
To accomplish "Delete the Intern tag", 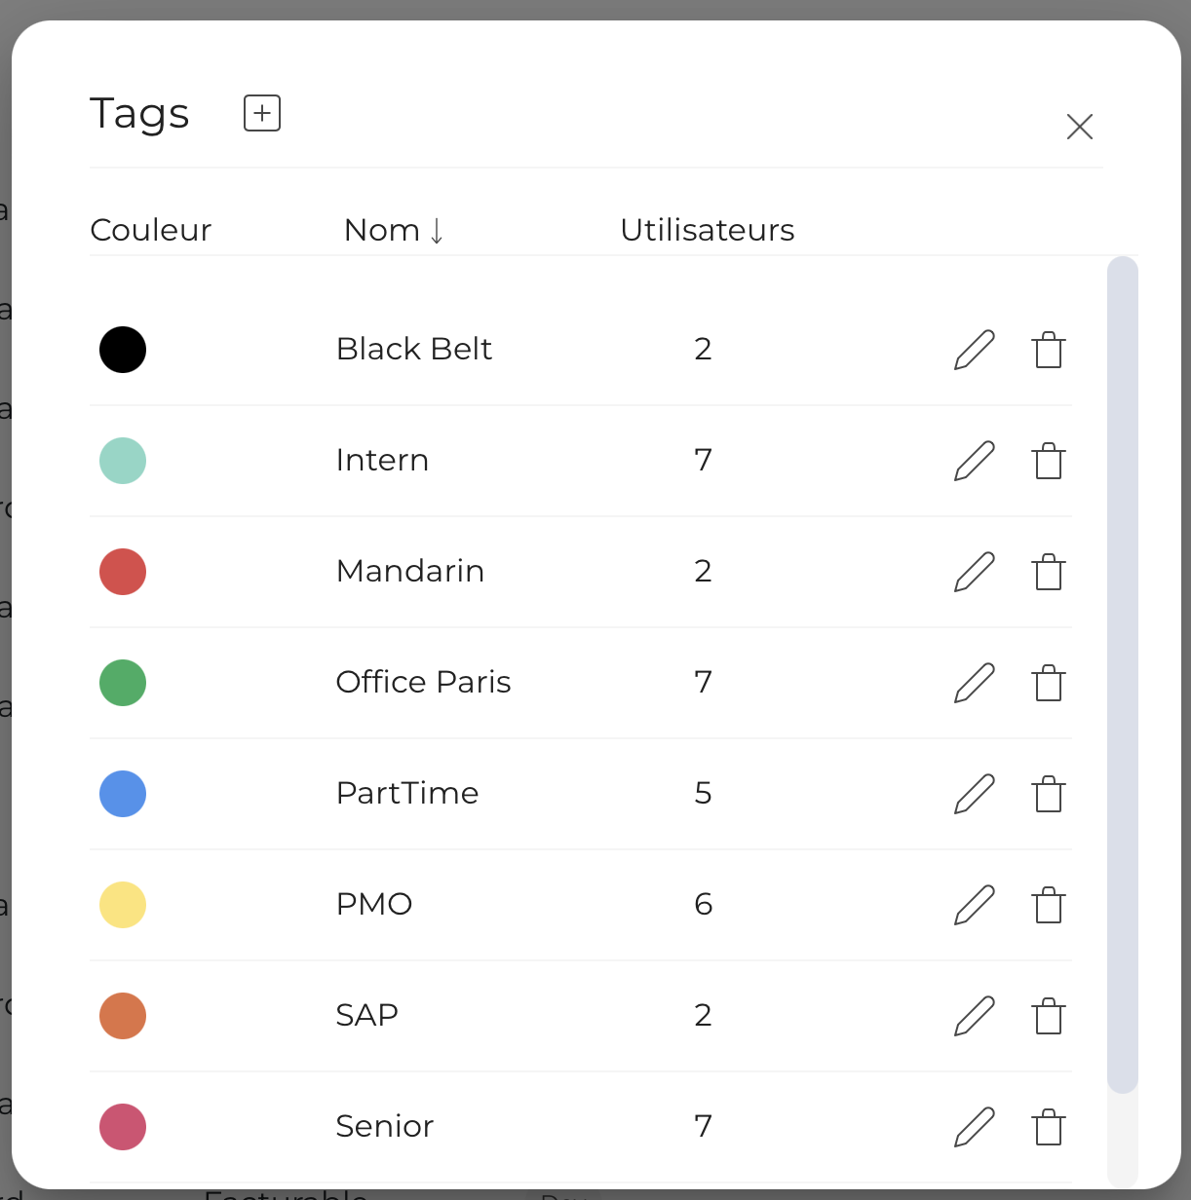I will click(1049, 461).
